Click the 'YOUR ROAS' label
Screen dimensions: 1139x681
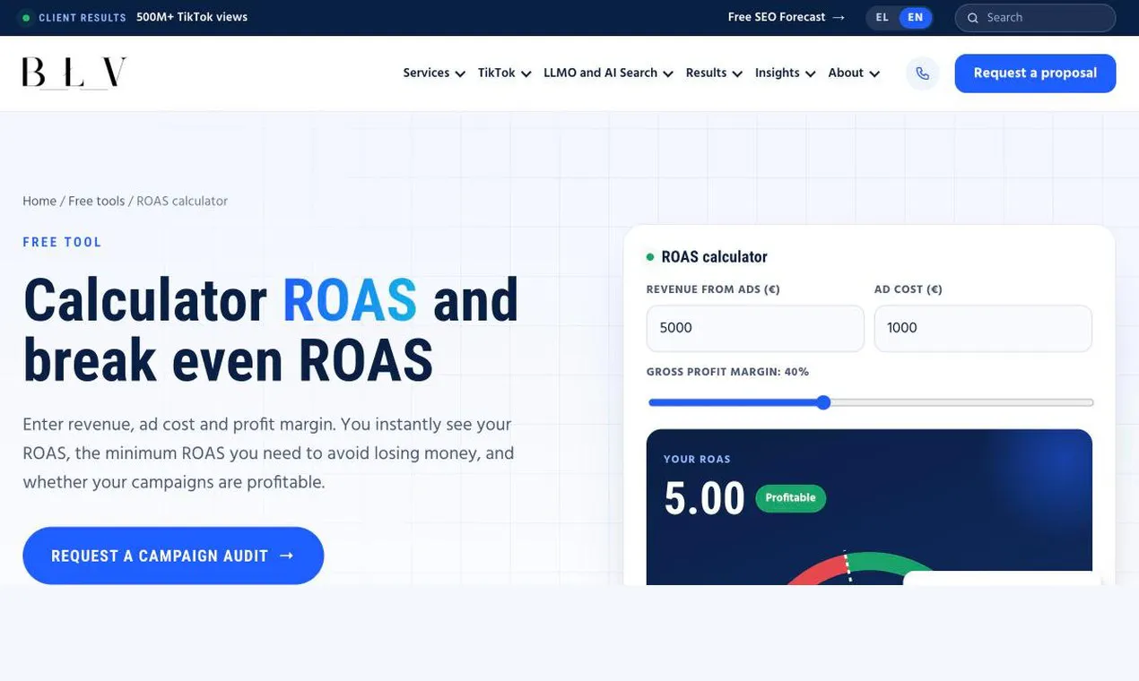click(x=697, y=460)
